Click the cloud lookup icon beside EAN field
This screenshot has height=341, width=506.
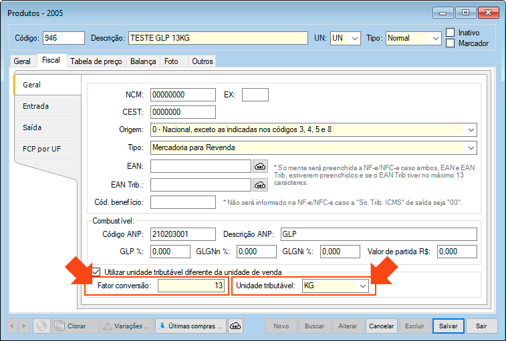259,166
